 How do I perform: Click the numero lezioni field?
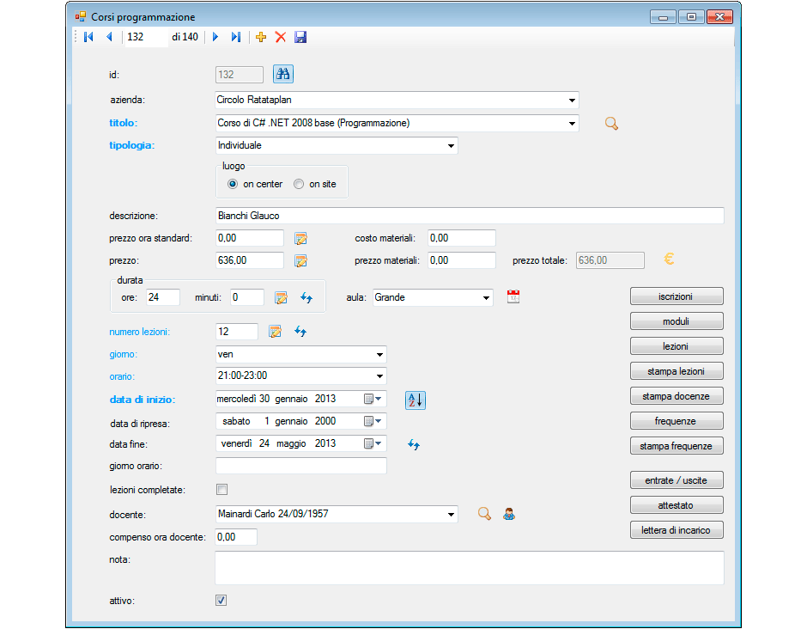point(237,331)
